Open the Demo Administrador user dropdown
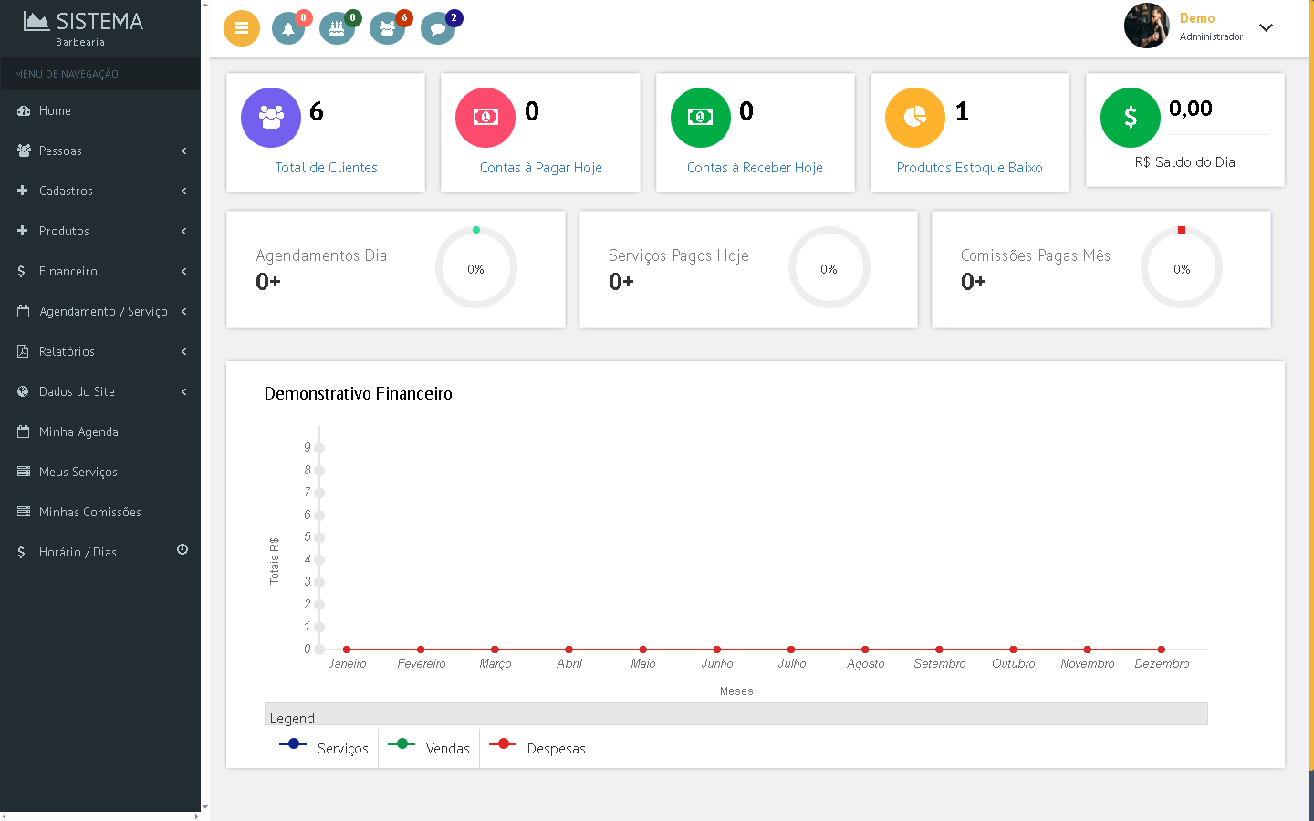The image size is (1314, 821). click(1266, 27)
